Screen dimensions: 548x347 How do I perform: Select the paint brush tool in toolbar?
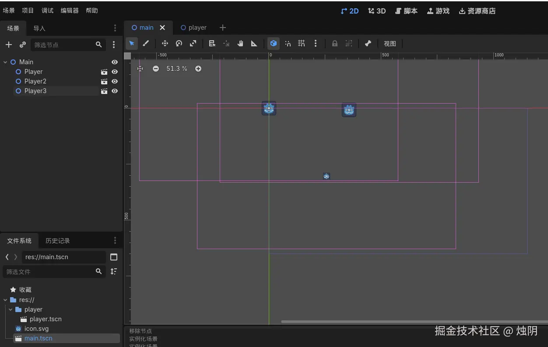coord(146,43)
